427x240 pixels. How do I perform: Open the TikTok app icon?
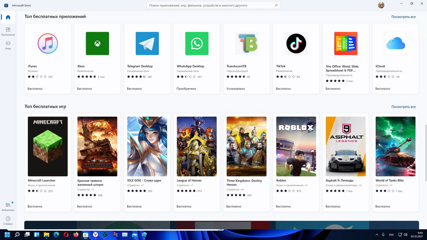[296, 43]
